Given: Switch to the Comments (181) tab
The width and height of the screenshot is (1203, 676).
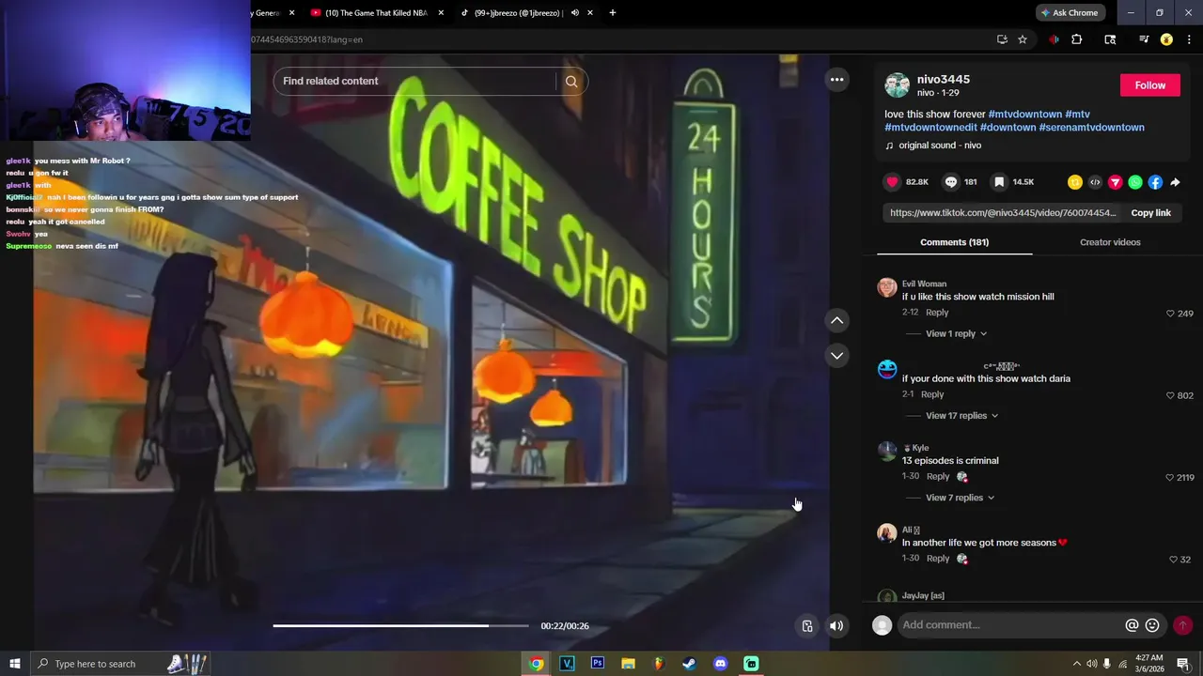Looking at the screenshot, I should 954,242.
